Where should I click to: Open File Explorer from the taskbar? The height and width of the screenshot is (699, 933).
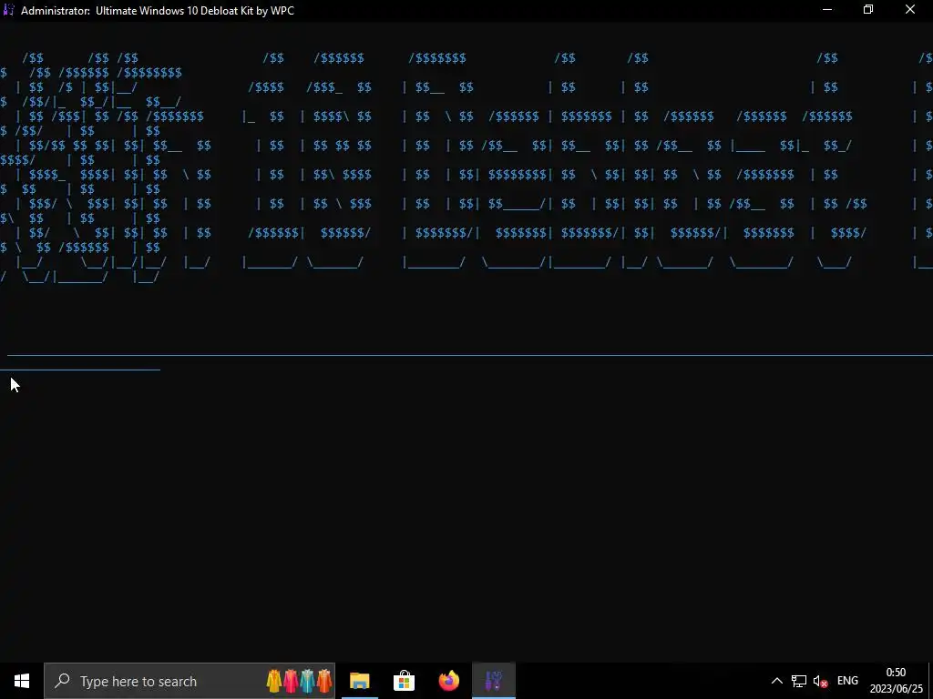pos(359,681)
